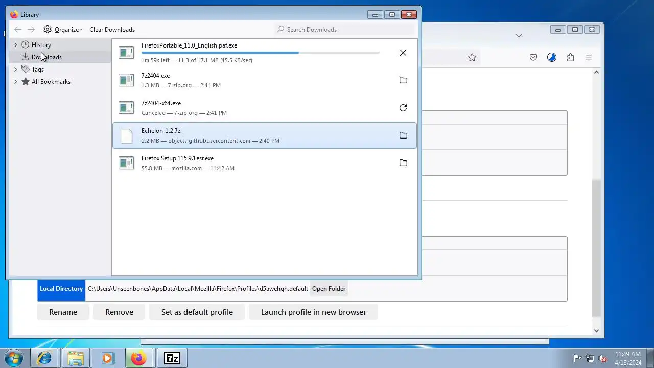Retry the canceled 7z2404-x64.exe download
Image resolution: width=654 pixels, height=368 pixels.
403,108
